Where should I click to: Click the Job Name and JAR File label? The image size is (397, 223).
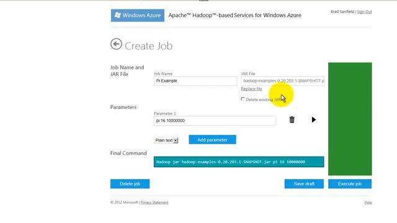[127, 71]
